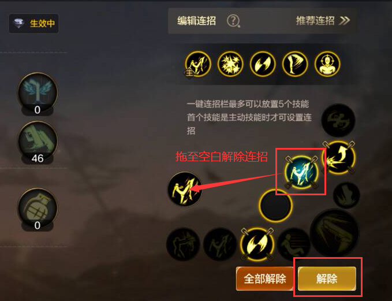Select the twin-slash icon in the combo bar

(263, 64)
